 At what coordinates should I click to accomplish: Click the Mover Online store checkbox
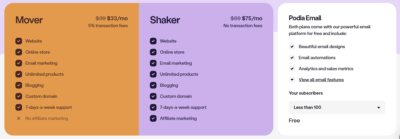(19, 52)
